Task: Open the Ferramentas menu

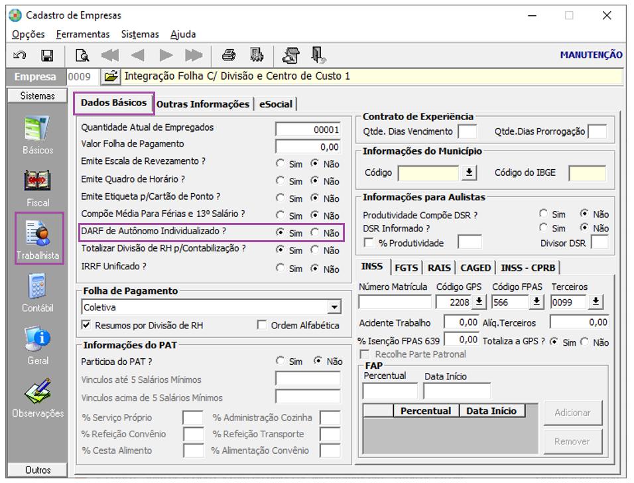Action: [x=83, y=34]
